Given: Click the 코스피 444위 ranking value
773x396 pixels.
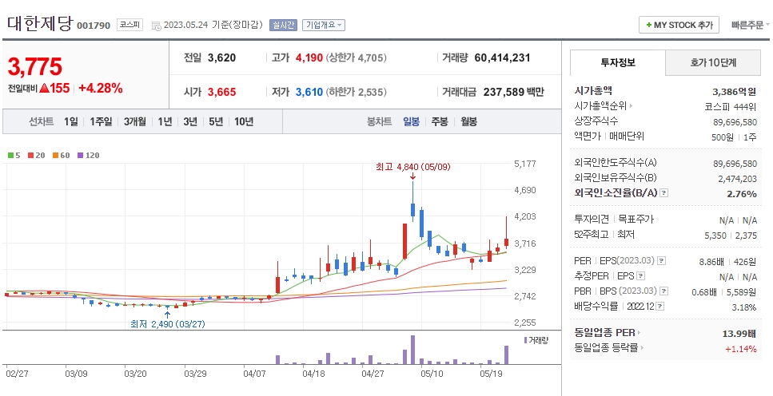Looking at the screenshot, I should [731, 106].
